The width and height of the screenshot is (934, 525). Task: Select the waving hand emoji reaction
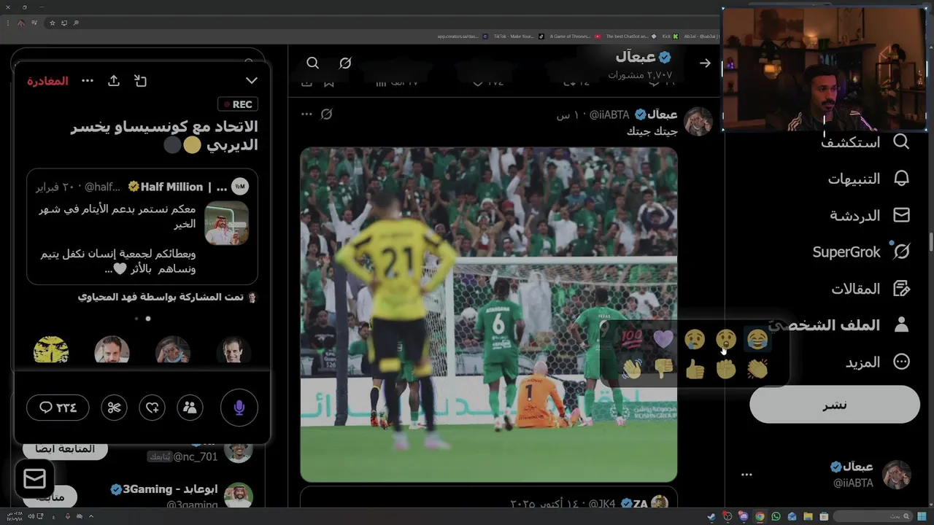click(x=632, y=369)
